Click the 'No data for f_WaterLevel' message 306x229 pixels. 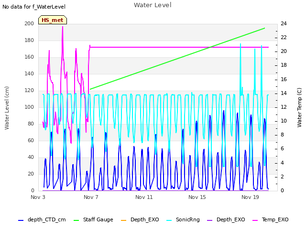click(34, 7)
